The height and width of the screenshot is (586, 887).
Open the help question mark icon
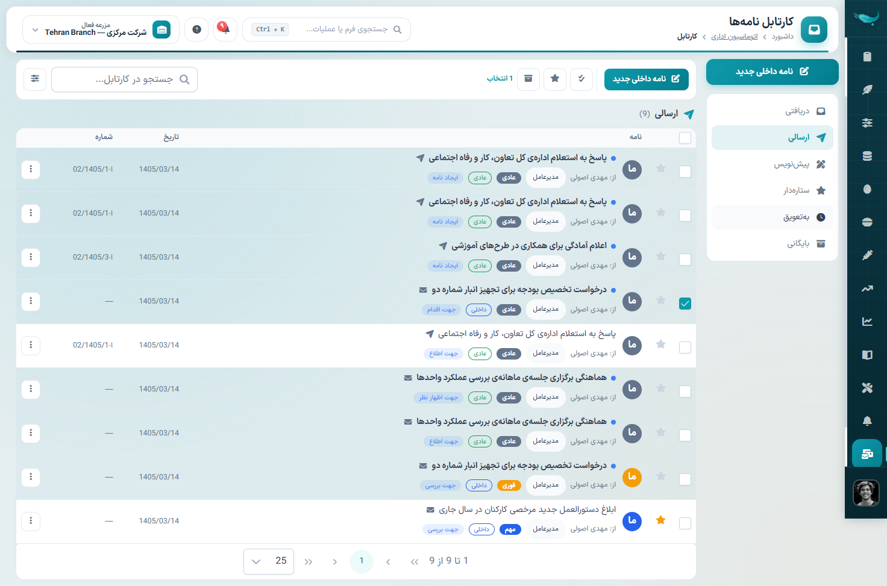tap(196, 29)
